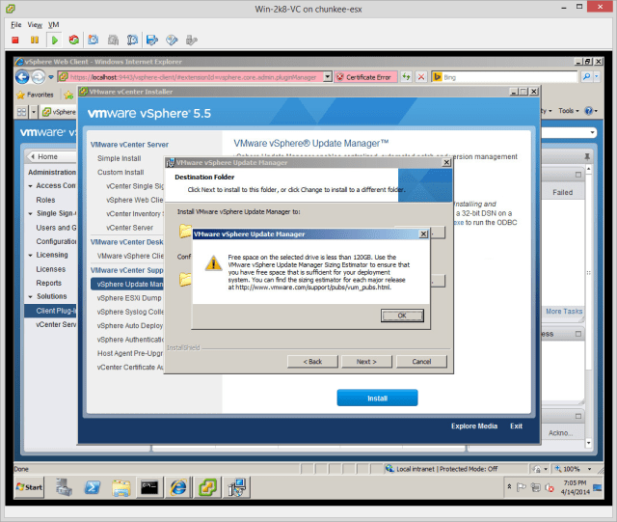
Task: Click the Windows Start button
Action: pos(29,487)
